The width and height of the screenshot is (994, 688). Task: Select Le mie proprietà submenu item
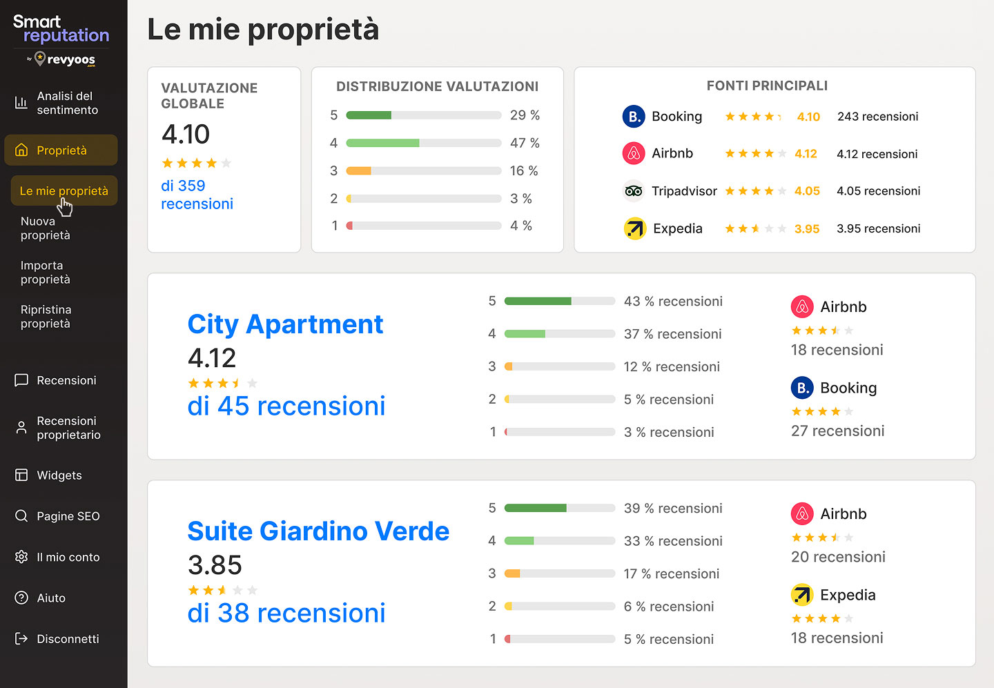[64, 191]
